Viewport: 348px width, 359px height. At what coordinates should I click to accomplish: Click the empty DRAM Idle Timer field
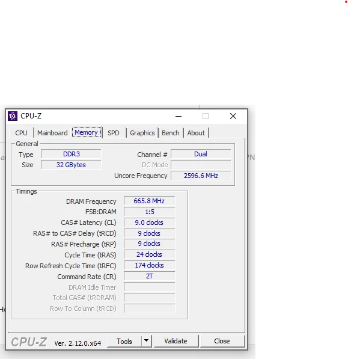pyautogui.click(x=150, y=287)
